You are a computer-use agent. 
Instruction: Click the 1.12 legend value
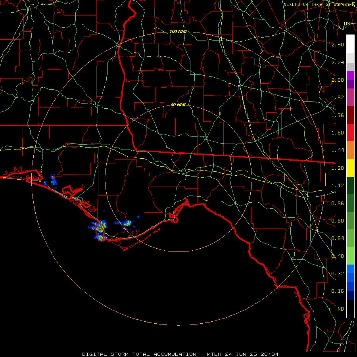pos(338,186)
